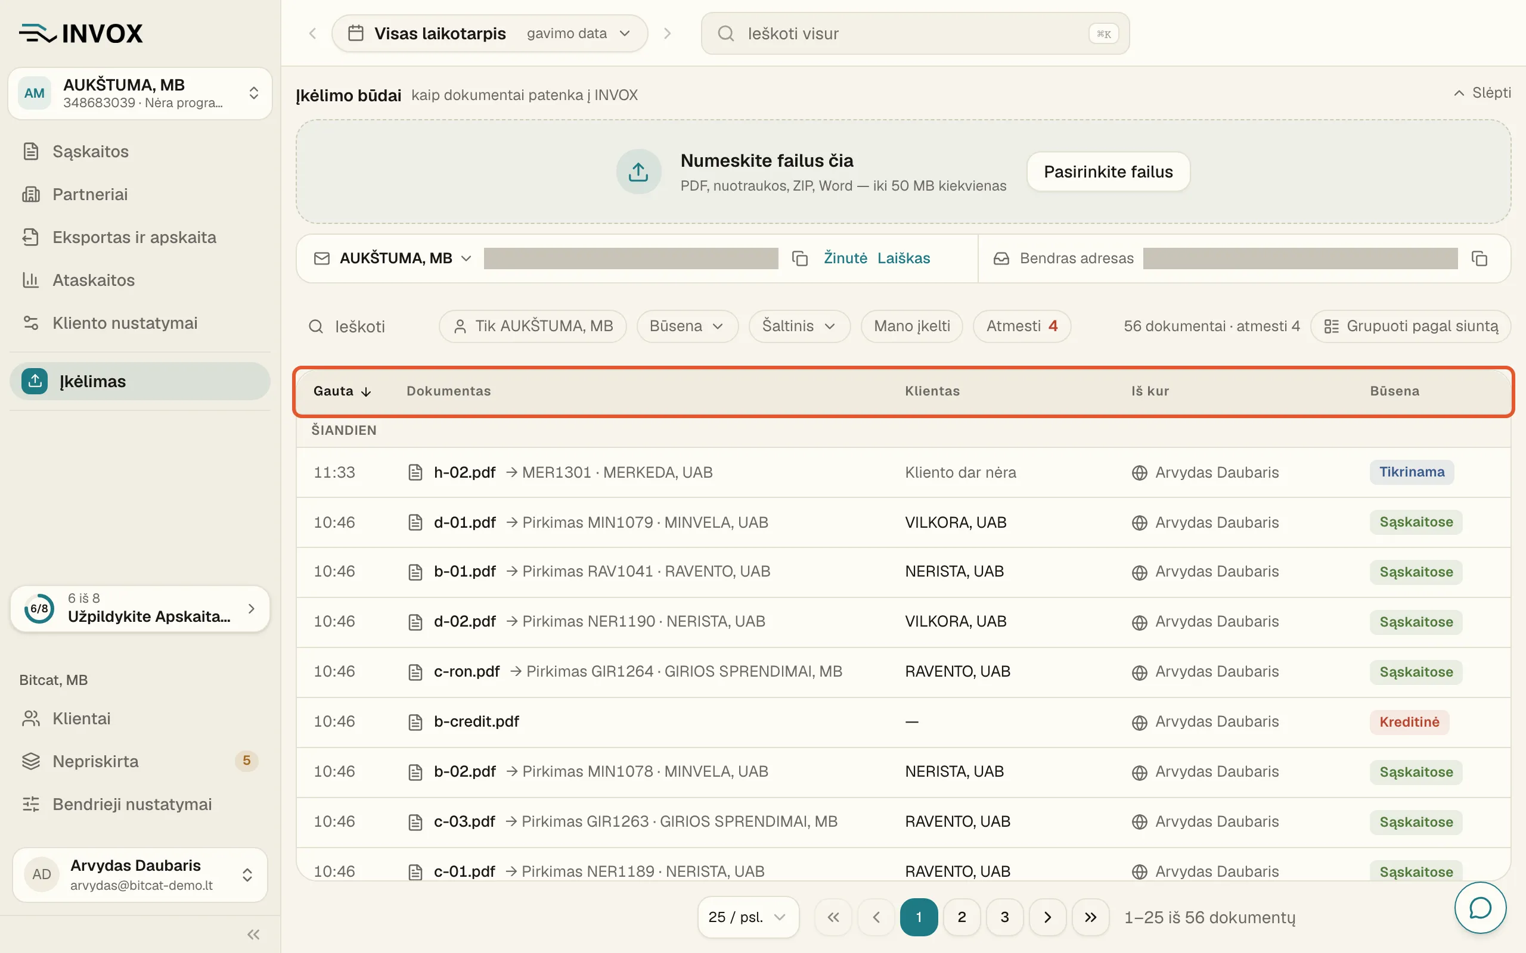Jump to the next date period
Image resolution: width=1526 pixels, height=953 pixels.
667,33
